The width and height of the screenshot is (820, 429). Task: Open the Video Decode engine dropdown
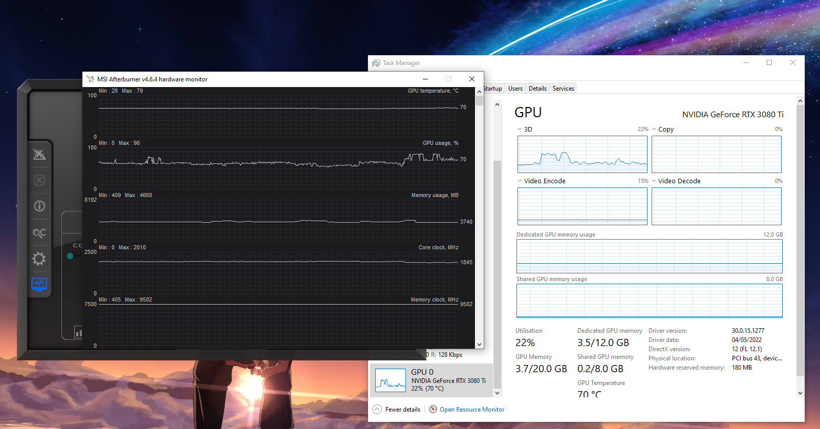pyautogui.click(x=654, y=181)
